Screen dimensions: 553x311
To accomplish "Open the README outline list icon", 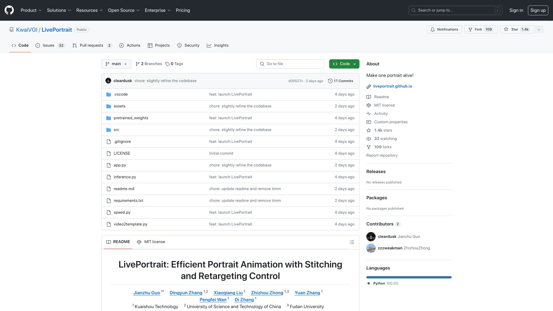I will point(352,242).
